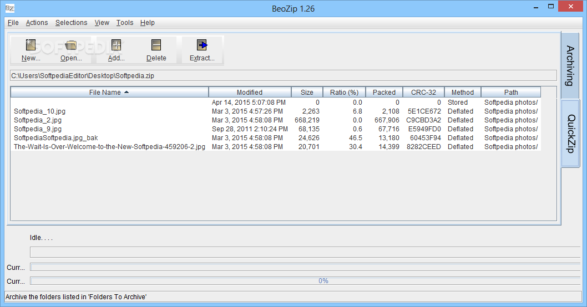Screen dimensions: 587x307
Task: Click the 0% progress bar
Action: tap(305, 281)
